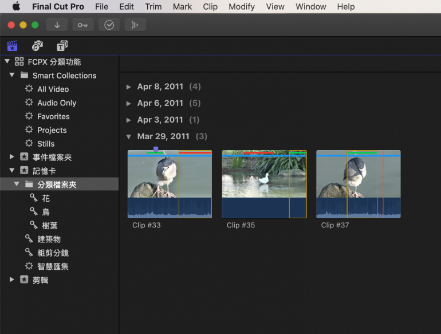Open the Trim menu
Image resolution: width=441 pixels, height=334 pixels.
coord(153,6)
